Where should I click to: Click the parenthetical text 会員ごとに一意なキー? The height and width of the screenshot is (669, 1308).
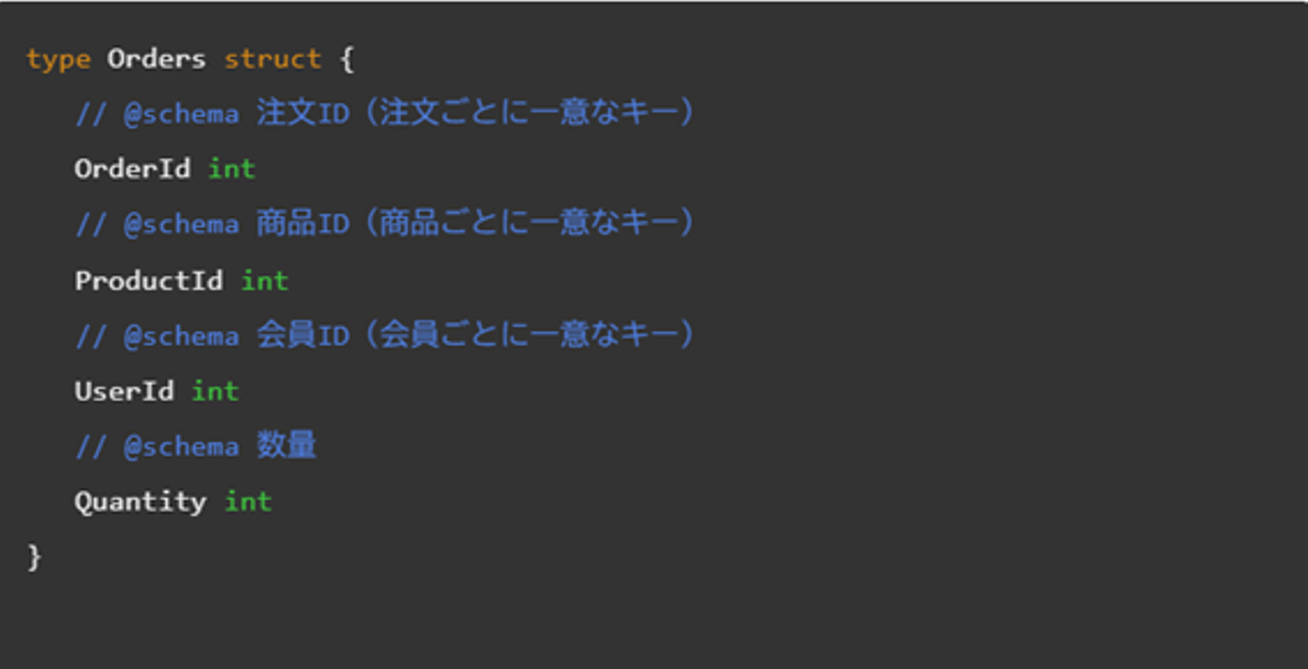(x=536, y=336)
